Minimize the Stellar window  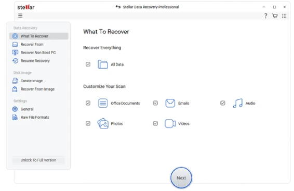tap(264, 7)
